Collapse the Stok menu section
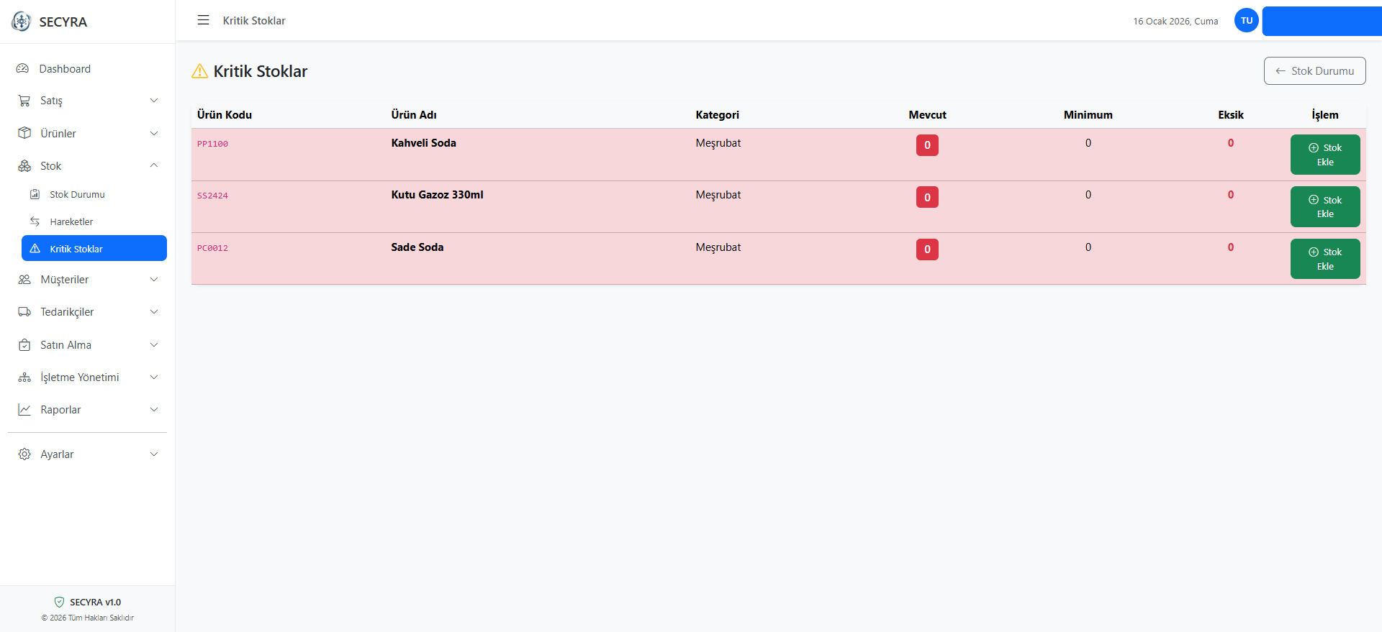Viewport: 1382px width, 632px height. [x=153, y=166]
